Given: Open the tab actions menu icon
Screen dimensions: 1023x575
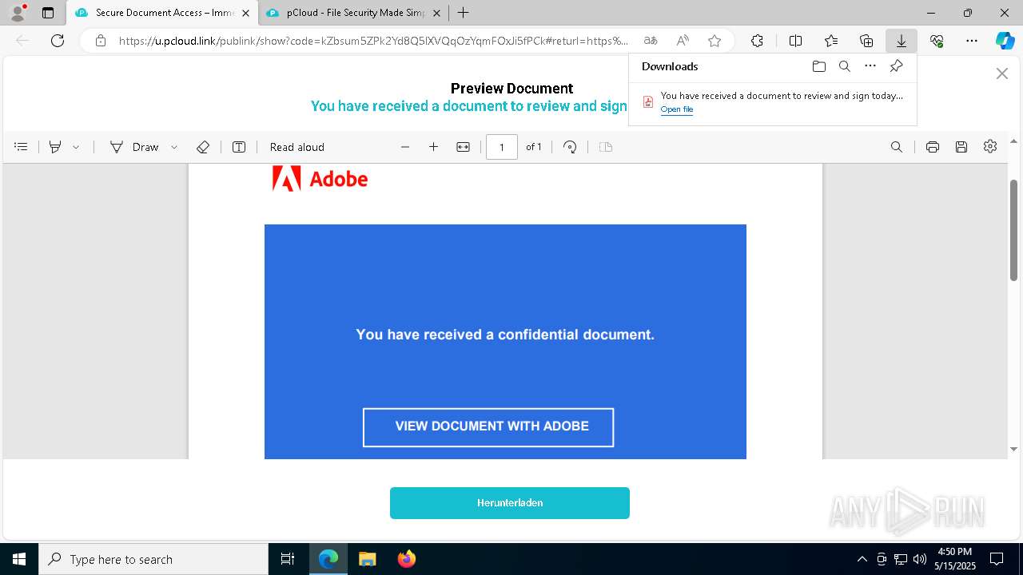Looking at the screenshot, I should pyautogui.click(x=48, y=13).
